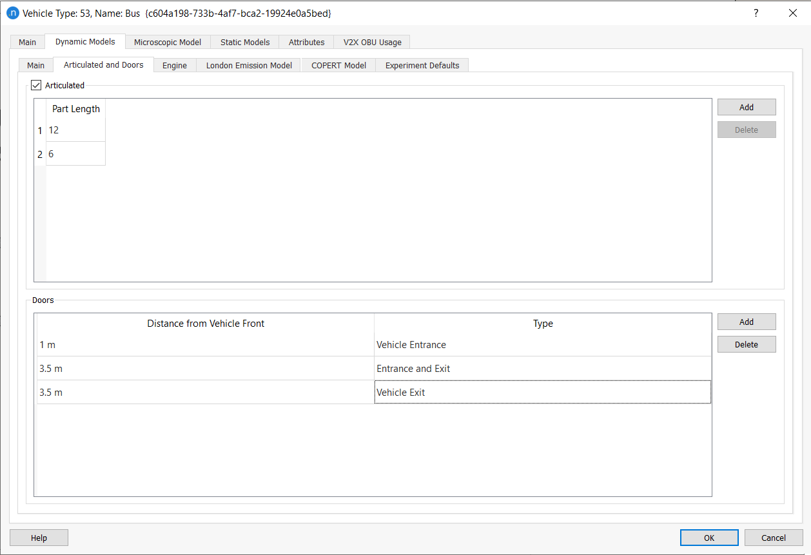Viewport: 811px width, 555px height.
Task: Open the Engine sub-tab
Action: point(175,65)
